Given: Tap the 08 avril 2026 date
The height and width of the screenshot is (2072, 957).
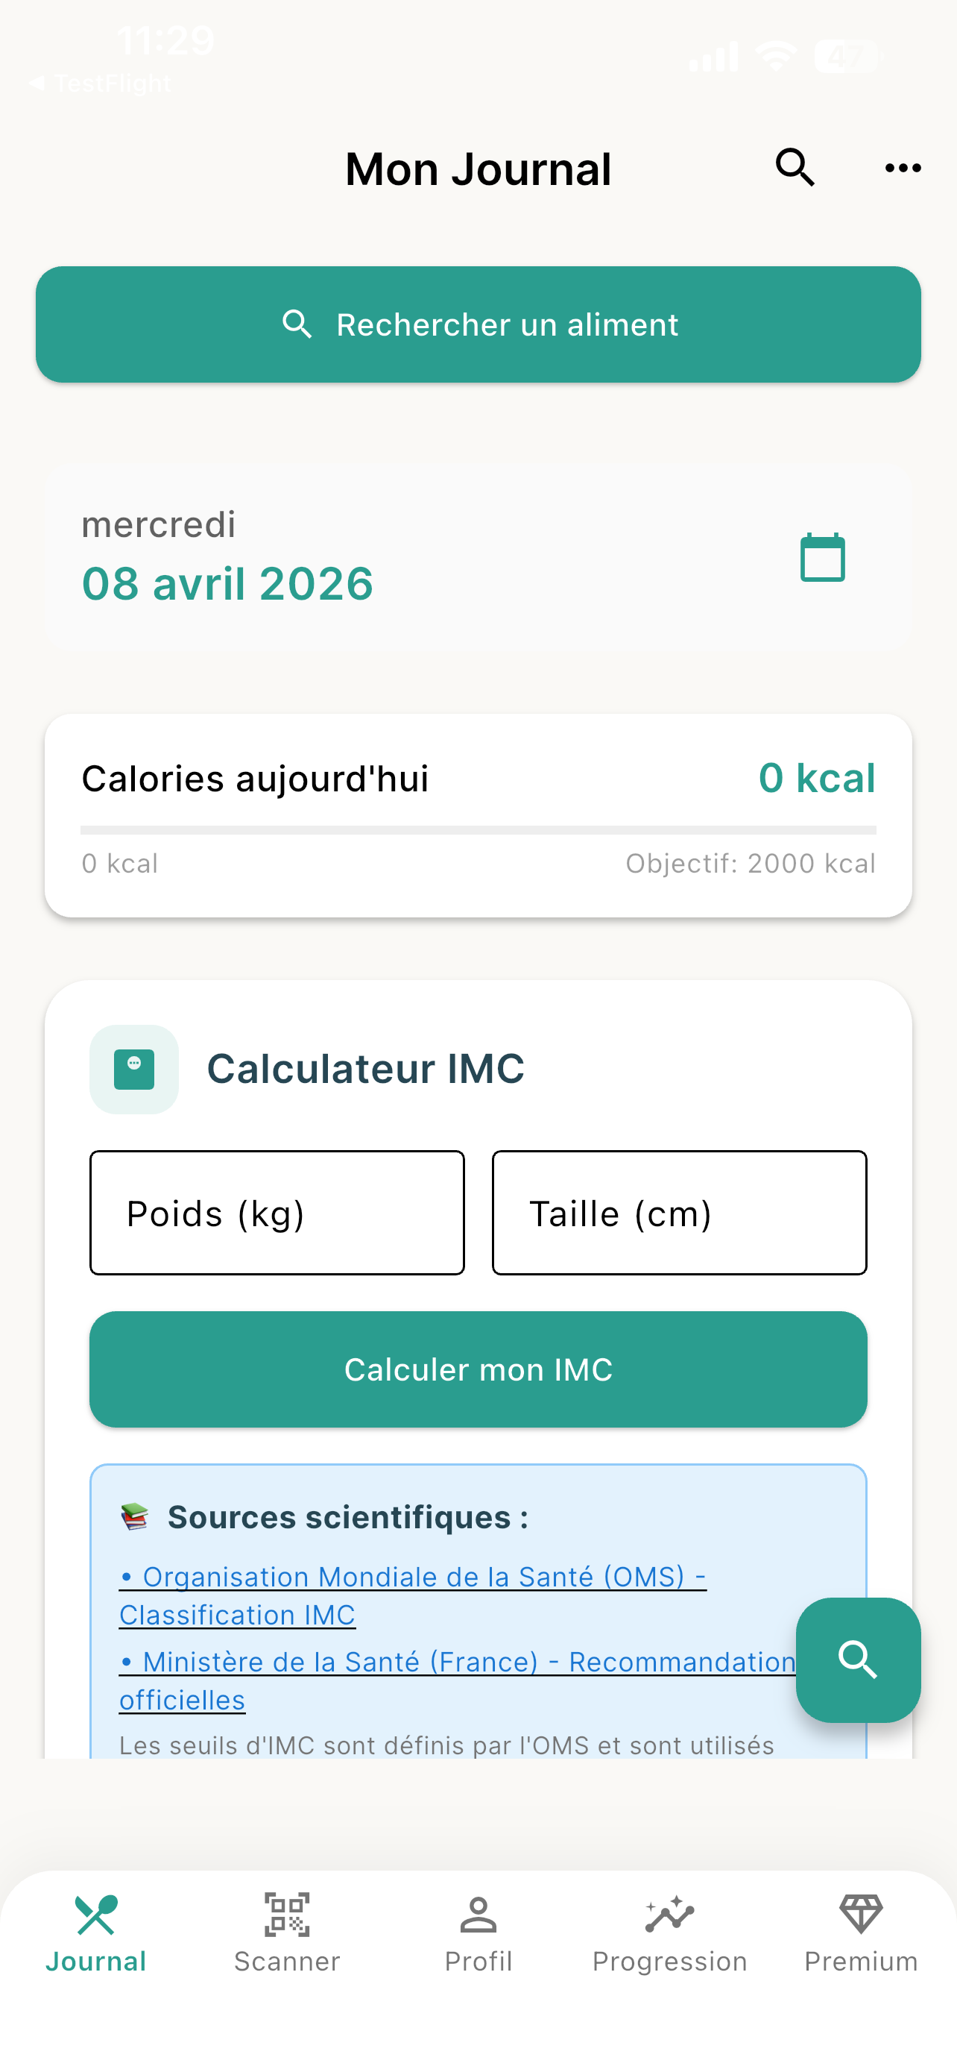Looking at the screenshot, I should 227,583.
